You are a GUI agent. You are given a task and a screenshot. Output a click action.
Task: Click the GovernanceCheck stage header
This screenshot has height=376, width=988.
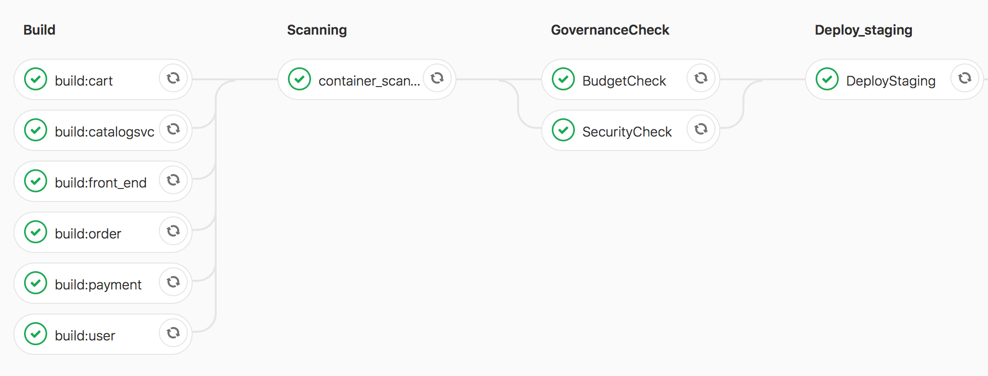tap(610, 30)
